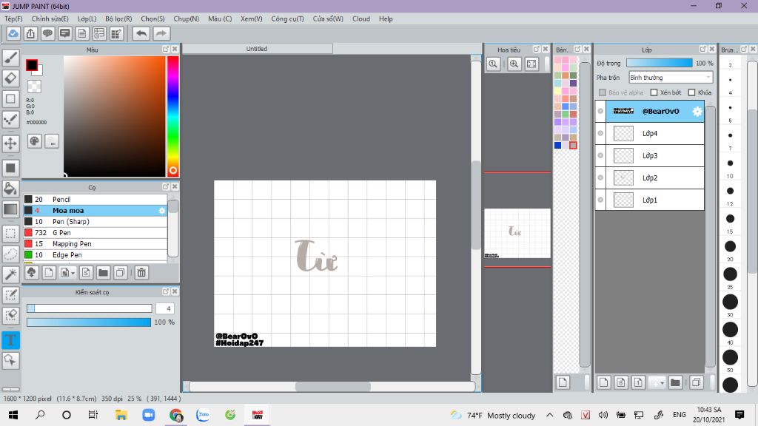Click the hue spectrum bar in Color panel

tap(172, 116)
